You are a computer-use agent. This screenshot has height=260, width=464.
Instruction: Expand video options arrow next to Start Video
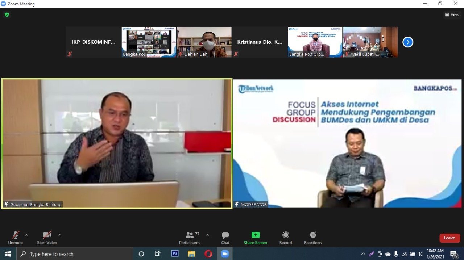tap(60, 235)
